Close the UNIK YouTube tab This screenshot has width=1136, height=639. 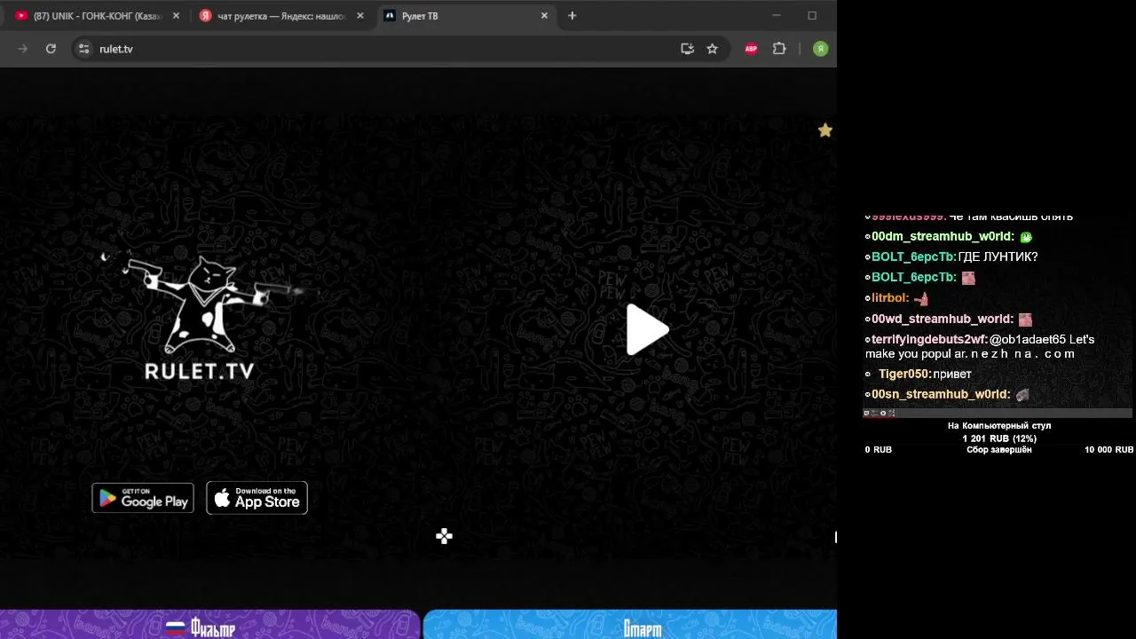pyautogui.click(x=176, y=16)
